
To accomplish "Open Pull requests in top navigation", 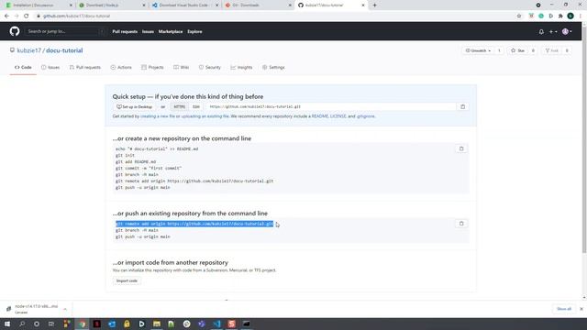I will click(x=125, y=32).
